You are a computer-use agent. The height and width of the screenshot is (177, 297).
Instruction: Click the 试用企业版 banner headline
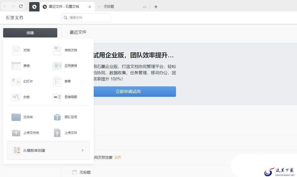(x=134, y=55)
